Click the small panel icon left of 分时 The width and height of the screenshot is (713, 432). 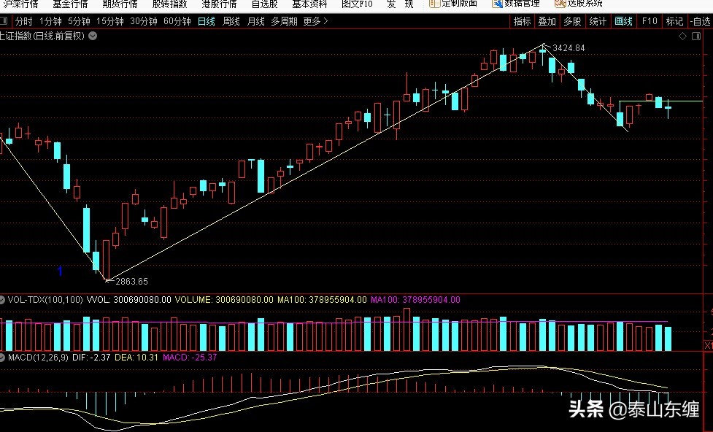click(4, 21)
